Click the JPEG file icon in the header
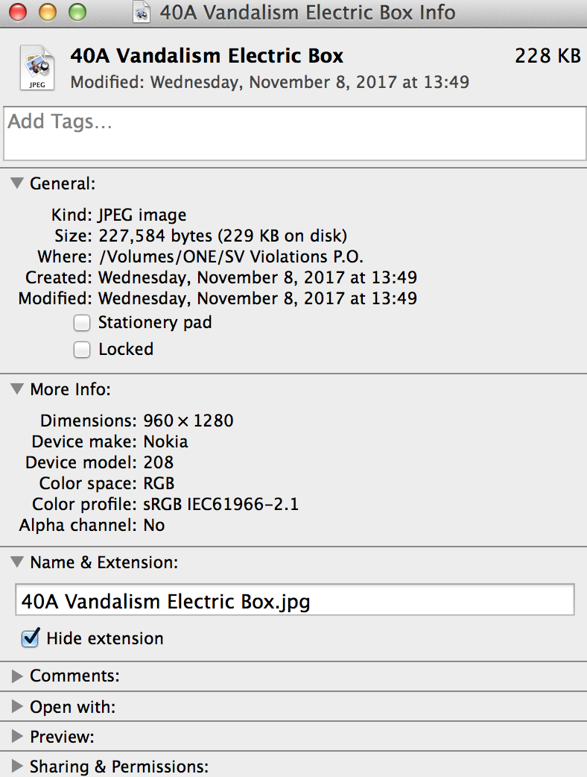The width and height of the screenshot is (587, 777). pyautogui.click(x=37, y=67)
